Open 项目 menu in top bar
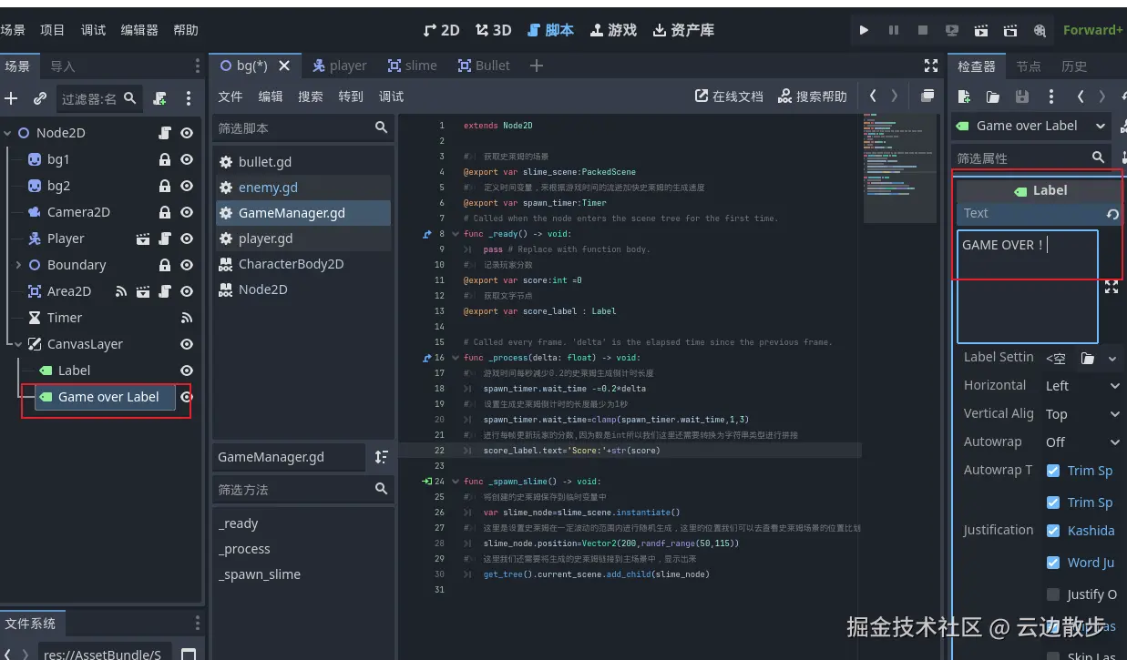Viewport: 1127px width, 660px height. click(53, 30)
